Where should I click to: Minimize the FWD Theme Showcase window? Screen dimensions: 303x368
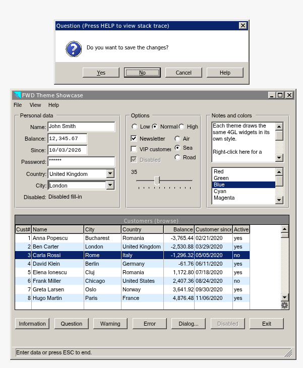pyautogui.click(x=272, y=95)
